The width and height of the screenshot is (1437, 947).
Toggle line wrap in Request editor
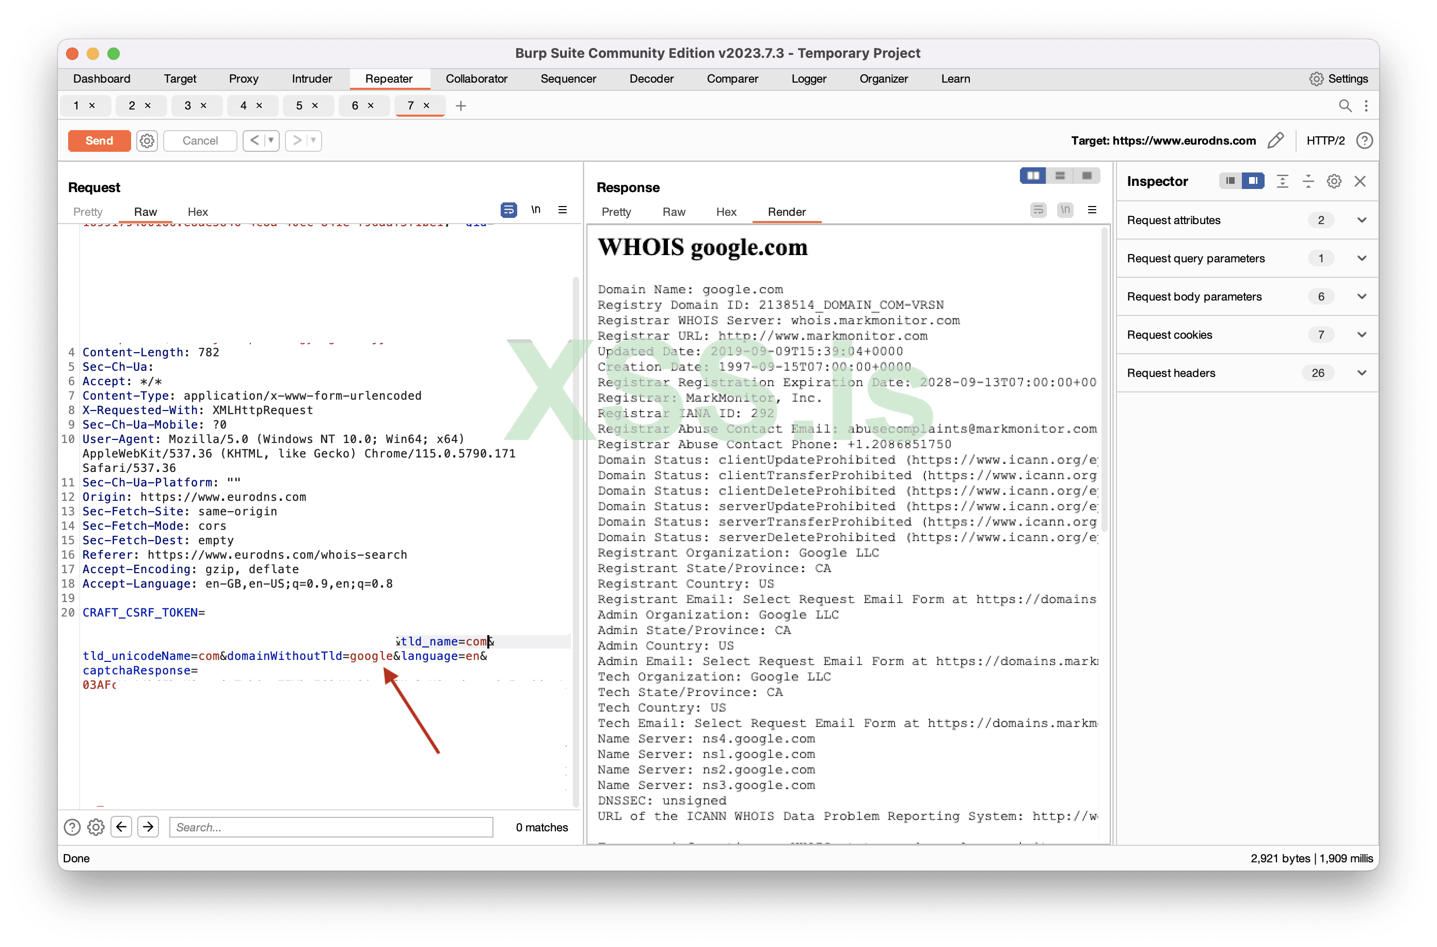coord(508,210)
